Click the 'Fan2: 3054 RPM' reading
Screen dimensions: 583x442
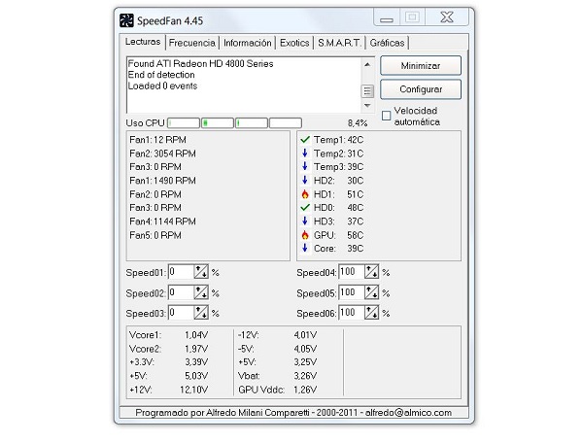tap(162, 153)
